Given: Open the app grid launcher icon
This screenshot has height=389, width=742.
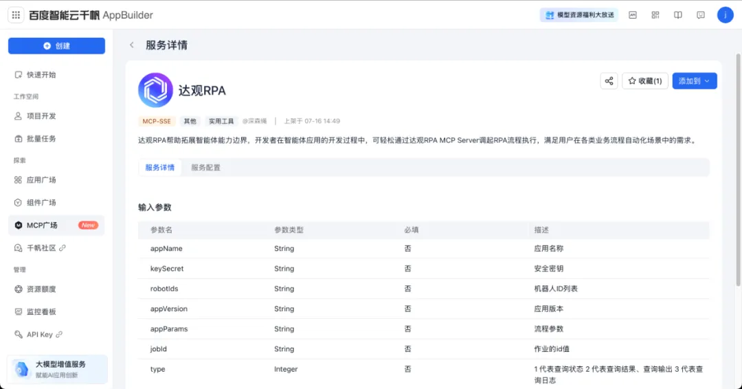Looking at the screenshot, I should (16, 15).
